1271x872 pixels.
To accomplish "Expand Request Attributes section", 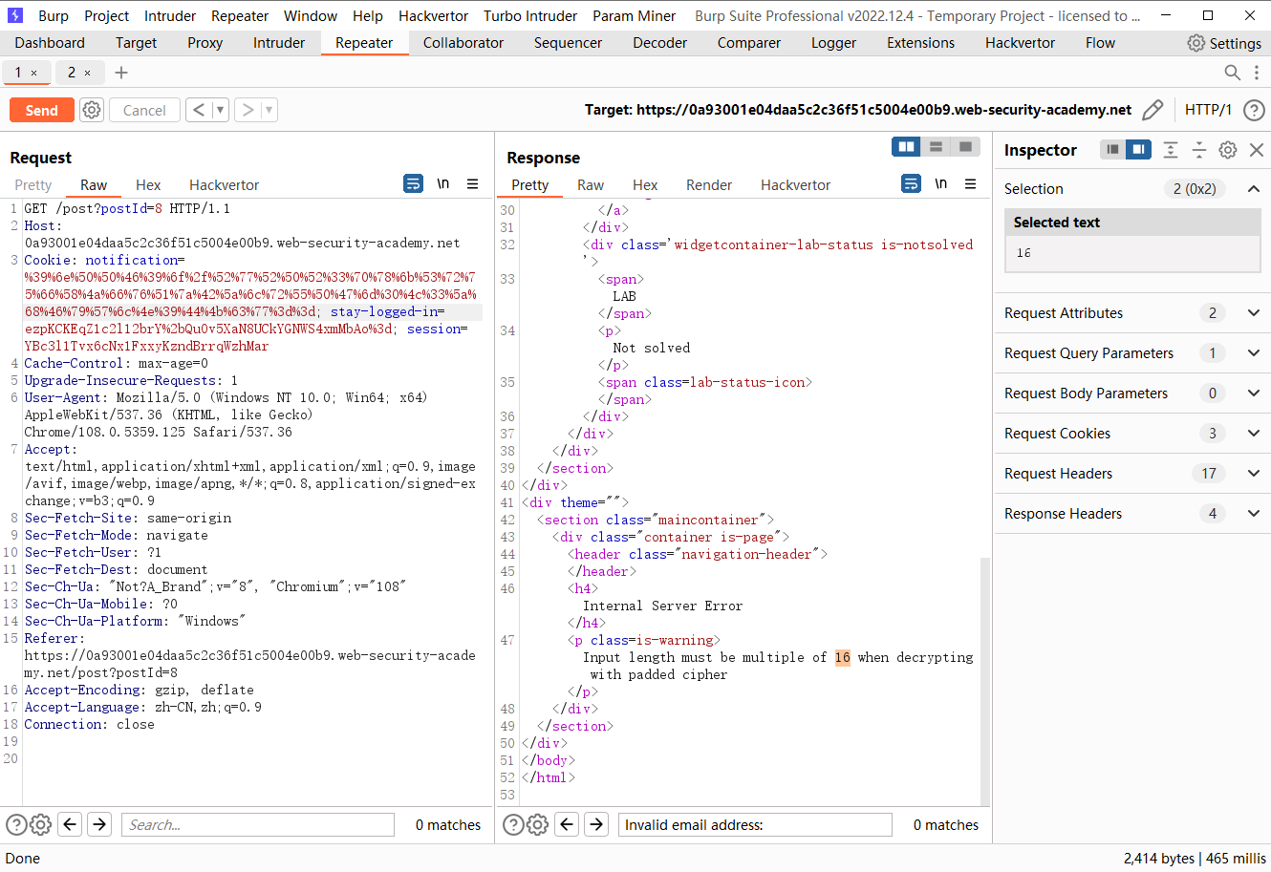I will pyautogui.click(x=1253, y=313).
